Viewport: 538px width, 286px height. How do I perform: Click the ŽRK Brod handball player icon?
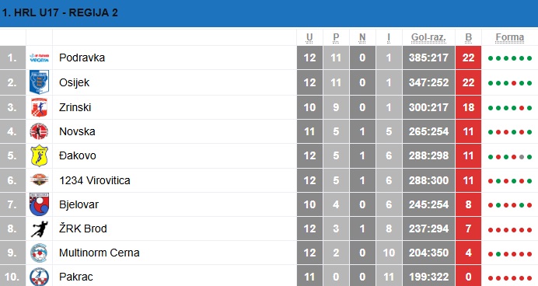point(39,228)
